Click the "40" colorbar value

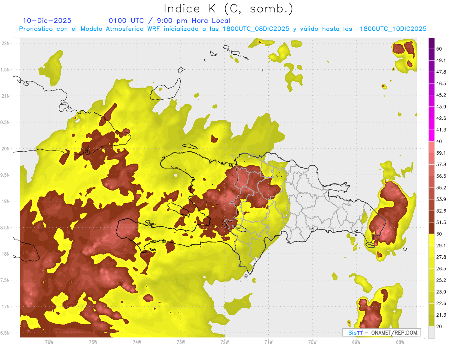pos(439,141)
